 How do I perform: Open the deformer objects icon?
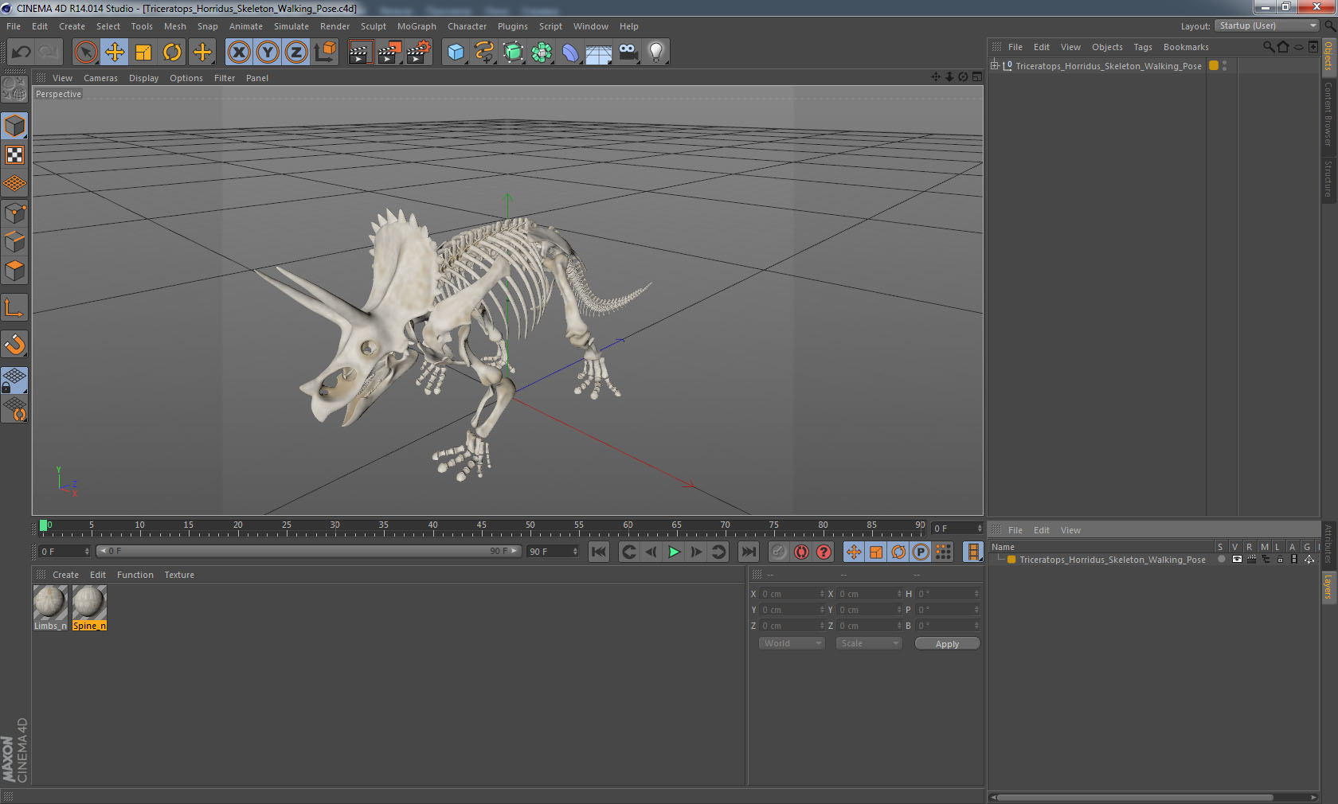tap(570, 53)
